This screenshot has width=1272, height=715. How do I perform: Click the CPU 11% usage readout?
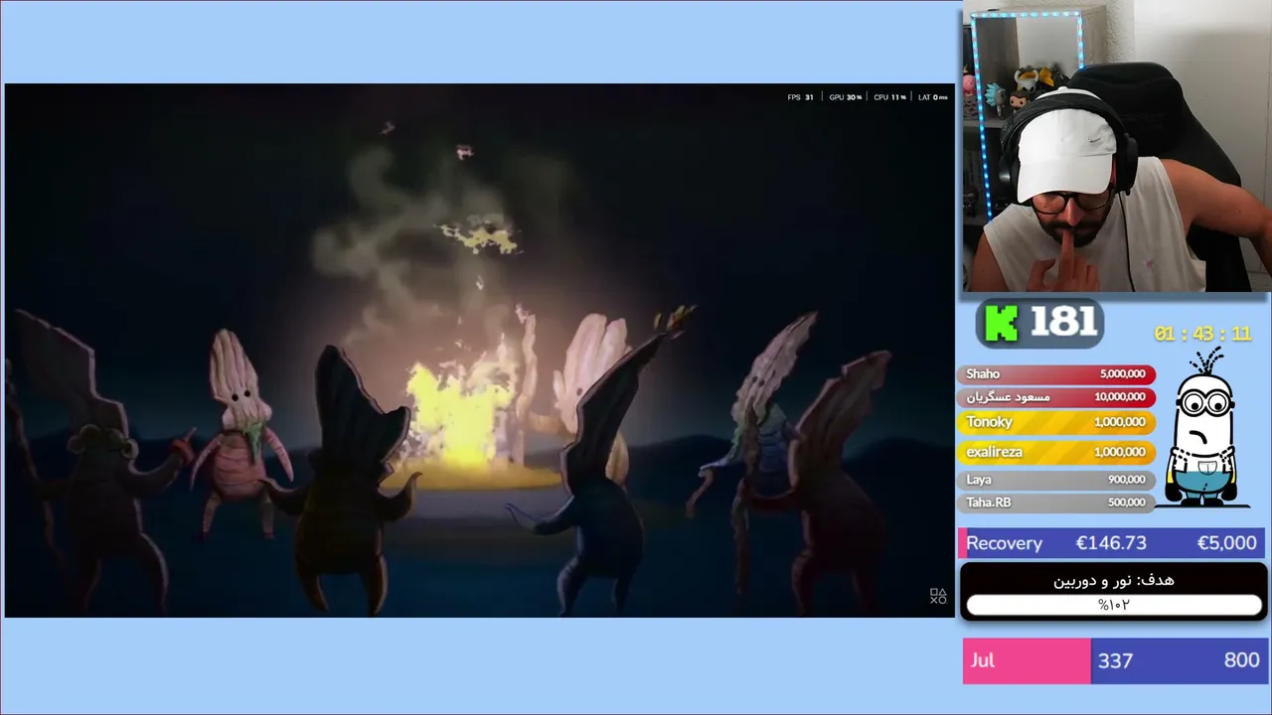coord(890,97)
